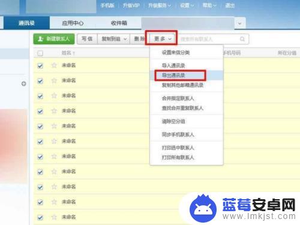The image size is (300, 225).
Task: Click the 写信 button
Action: [87, 39]
